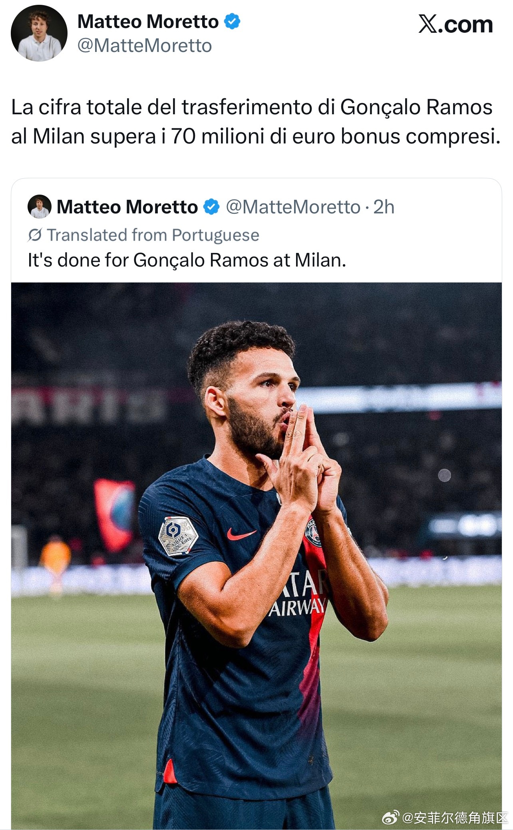The image size is (513, 830).
Task: Click the PSG crest on the shirt
Action: 314,533
